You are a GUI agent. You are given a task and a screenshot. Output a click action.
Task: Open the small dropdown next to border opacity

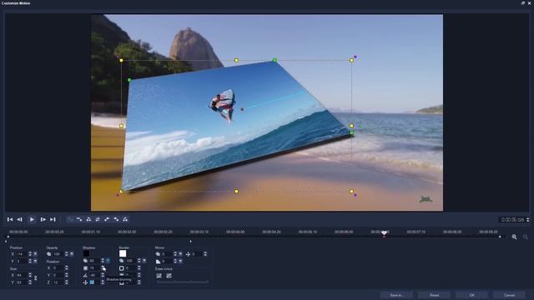pos(144,261)
